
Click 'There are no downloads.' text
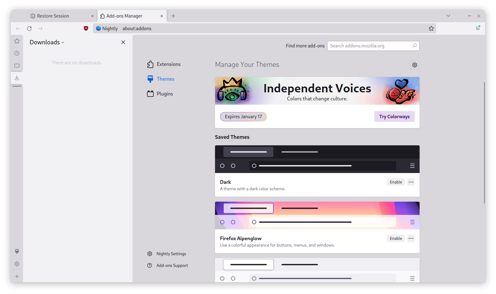[x=77, y=62]
